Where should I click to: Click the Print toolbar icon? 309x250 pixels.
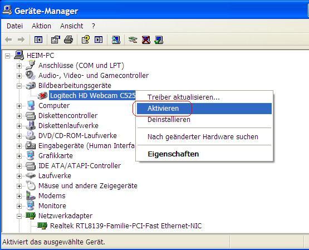click(x=68, y=40)
